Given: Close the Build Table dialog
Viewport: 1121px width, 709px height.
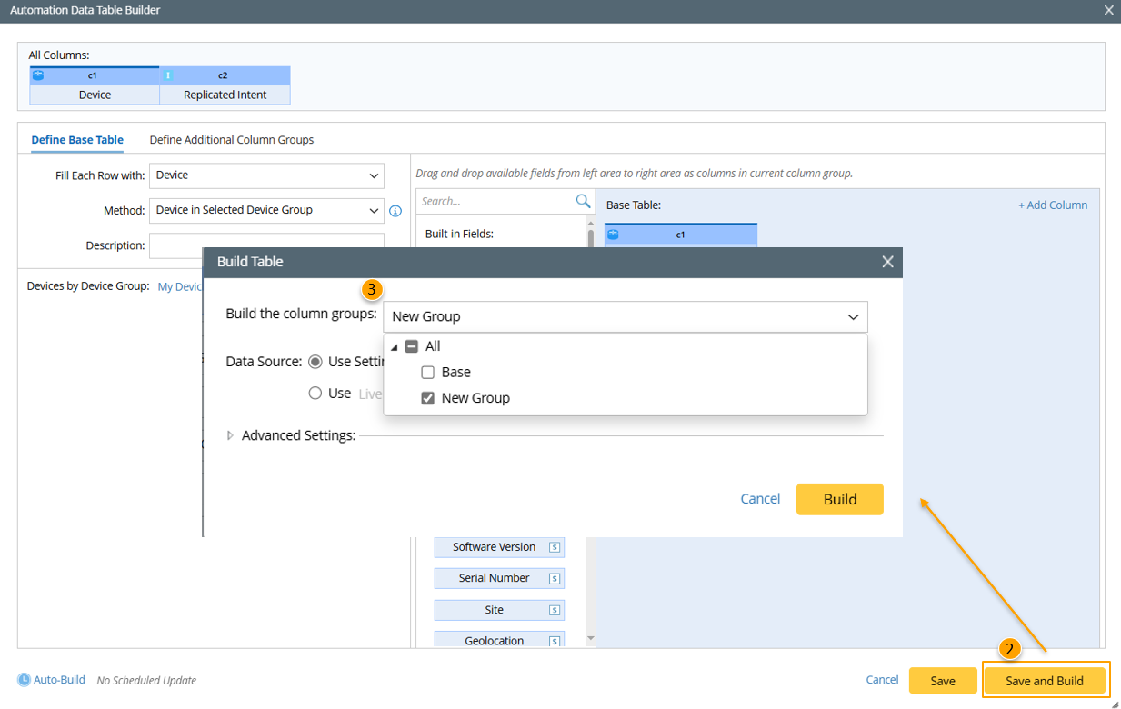Looking at the screenshot, I should pos(887,262).
